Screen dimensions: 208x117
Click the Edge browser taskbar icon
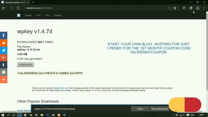tap(19, 115)
